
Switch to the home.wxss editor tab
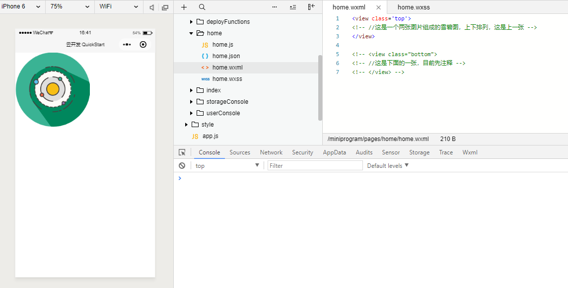414,7
